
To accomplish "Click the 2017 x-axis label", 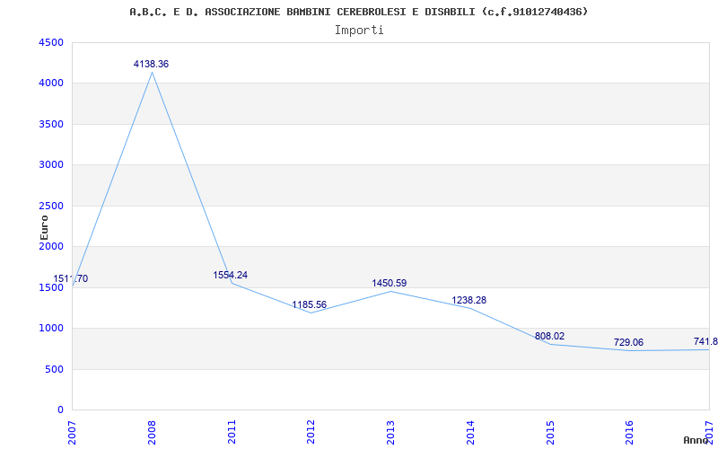I will 709,432.
